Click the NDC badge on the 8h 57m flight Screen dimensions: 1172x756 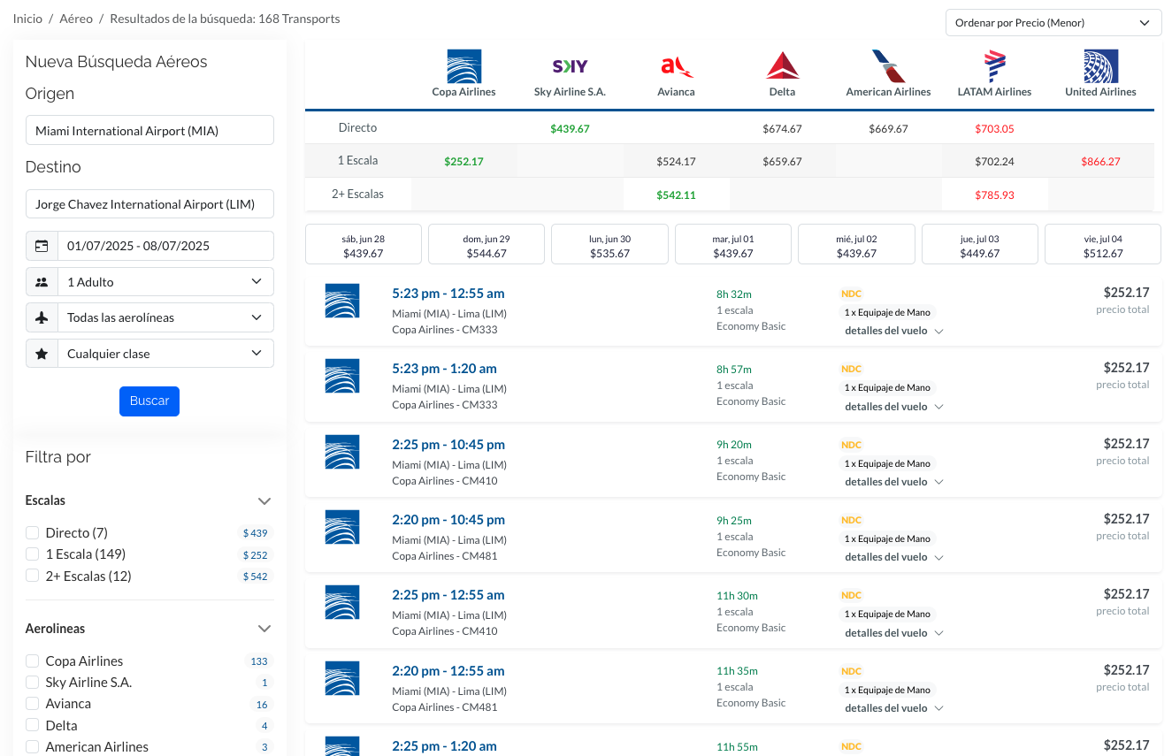pyautogui.click(x=851, y=369)
